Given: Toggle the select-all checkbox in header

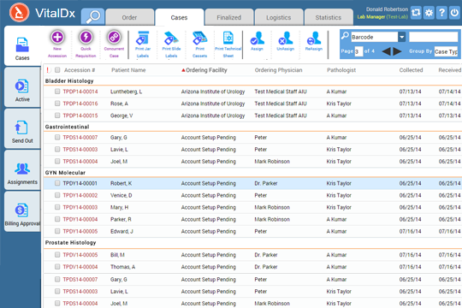Looking at the screenshot, I should pos(57,70).
